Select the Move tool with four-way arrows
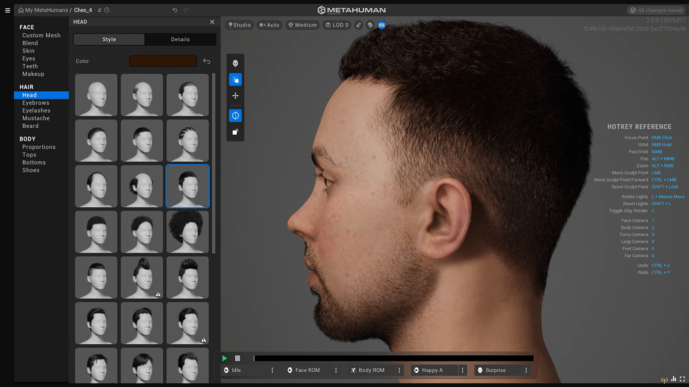This screenshot has width=689, height=387. coord(235,96)
